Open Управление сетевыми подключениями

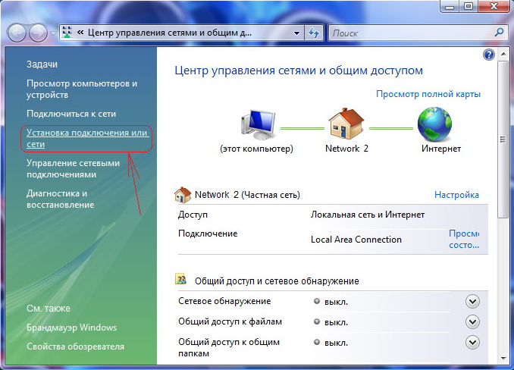coord(73,169)
